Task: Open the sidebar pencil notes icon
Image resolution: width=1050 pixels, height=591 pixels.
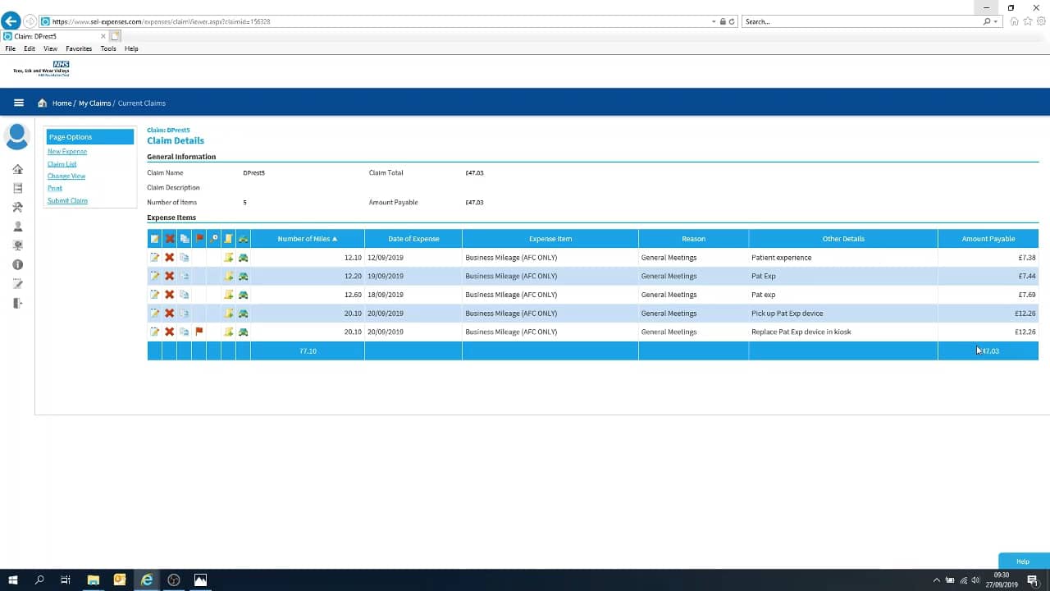Action: point(18,284)
